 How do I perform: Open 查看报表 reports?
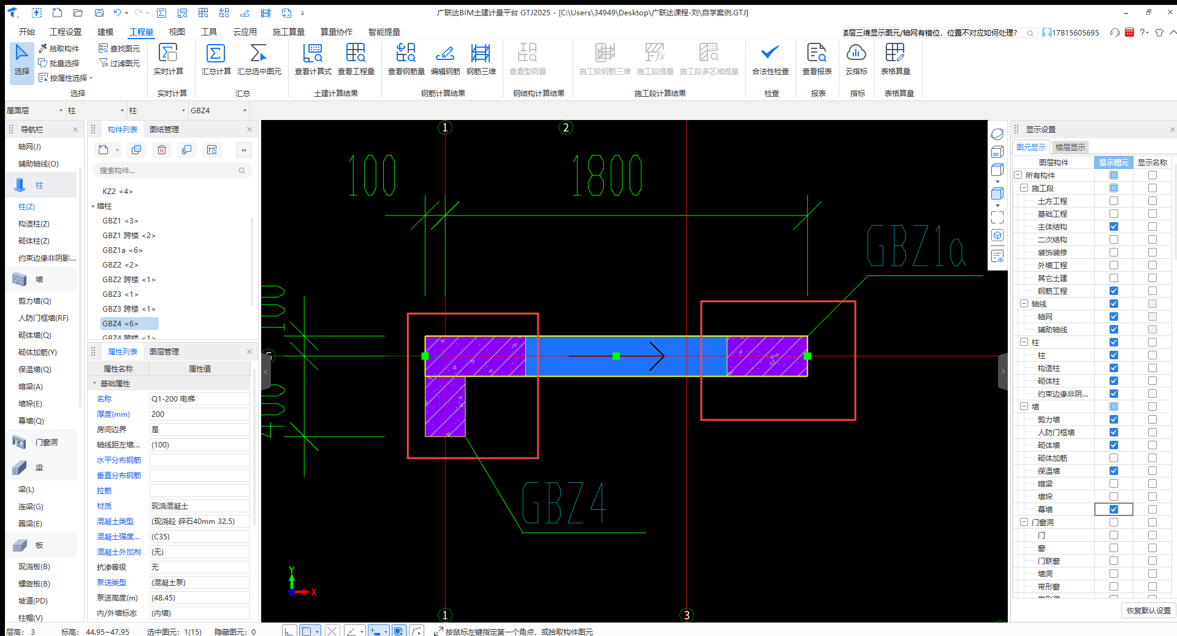pyautogui.click(x=817, y=60)
